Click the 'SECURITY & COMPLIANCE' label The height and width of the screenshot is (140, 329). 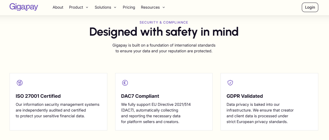164,22
